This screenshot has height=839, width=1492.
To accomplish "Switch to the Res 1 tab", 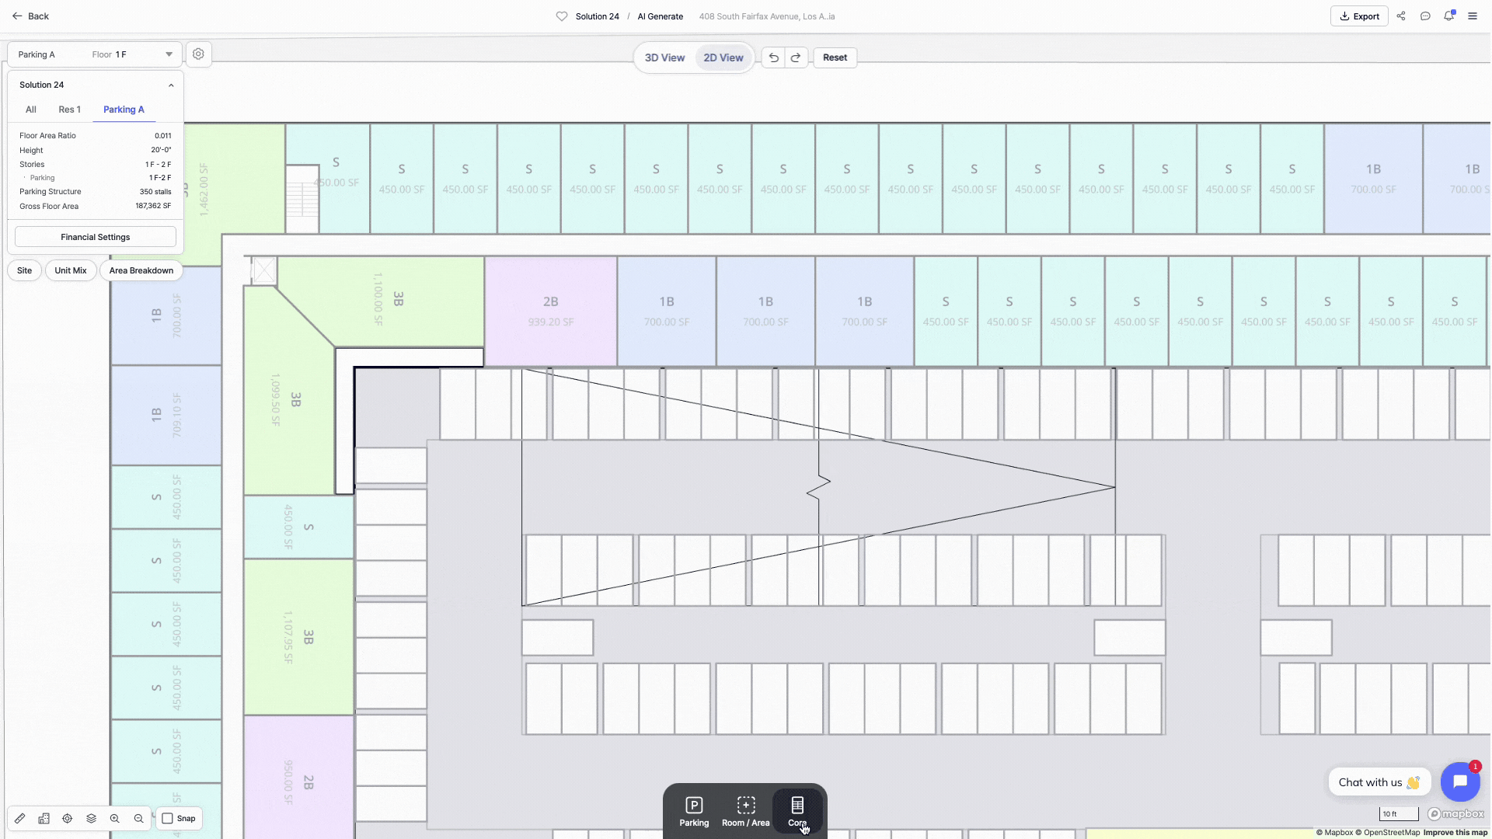I will pos(69,110).
